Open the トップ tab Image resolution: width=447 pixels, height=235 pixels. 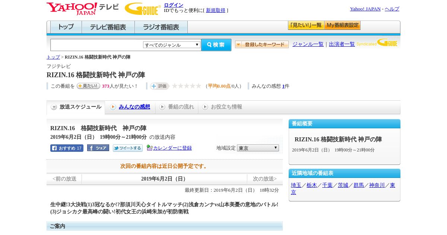click(66, 27)
